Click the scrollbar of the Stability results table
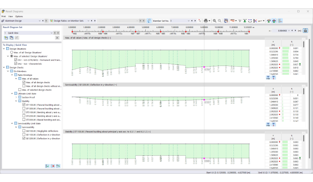This screenshot has height=182, width=313. 304,138
